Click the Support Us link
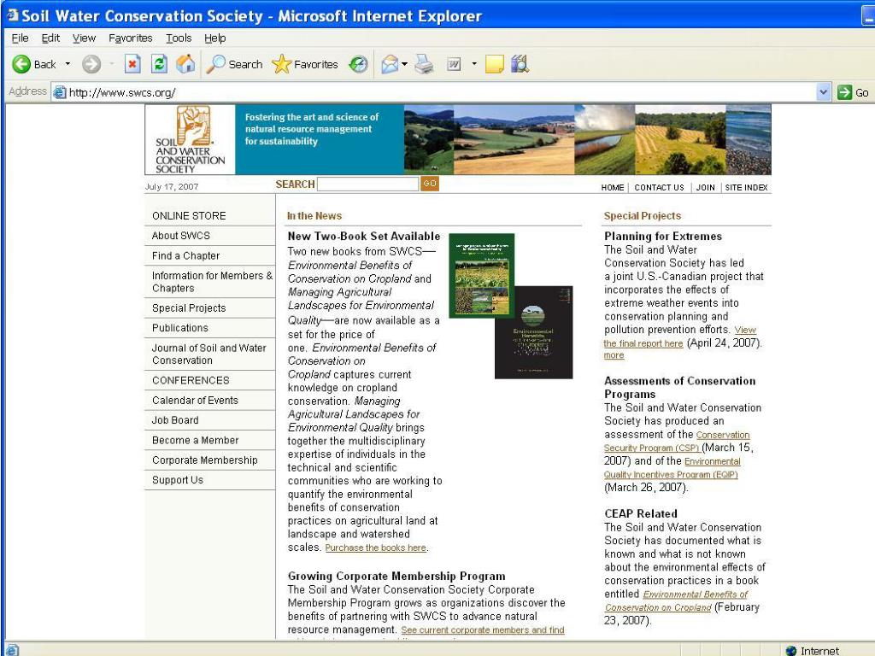 tap(178, 480)
